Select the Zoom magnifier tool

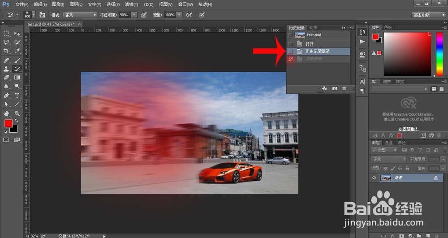click(x=17, y=113)
